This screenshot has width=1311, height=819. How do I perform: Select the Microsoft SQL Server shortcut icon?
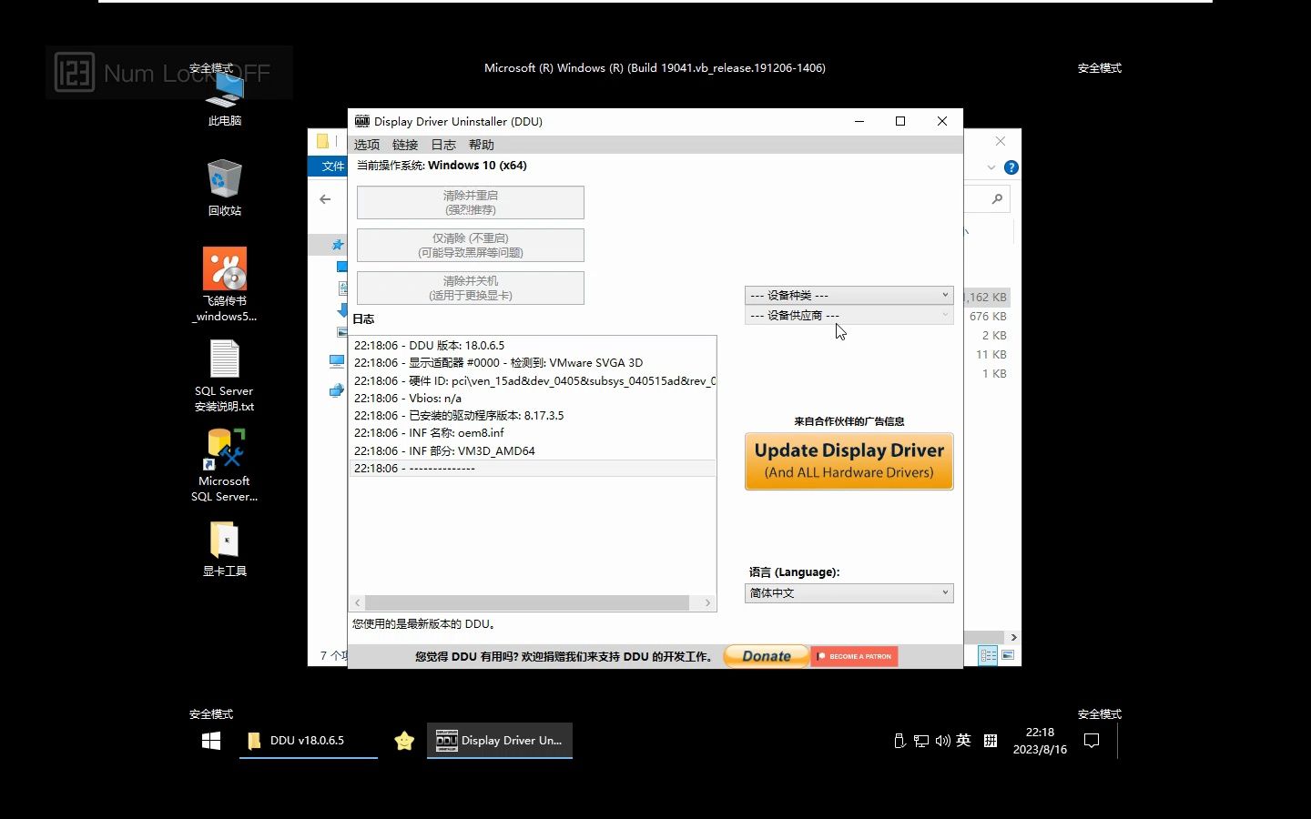(x=224, y=465)
